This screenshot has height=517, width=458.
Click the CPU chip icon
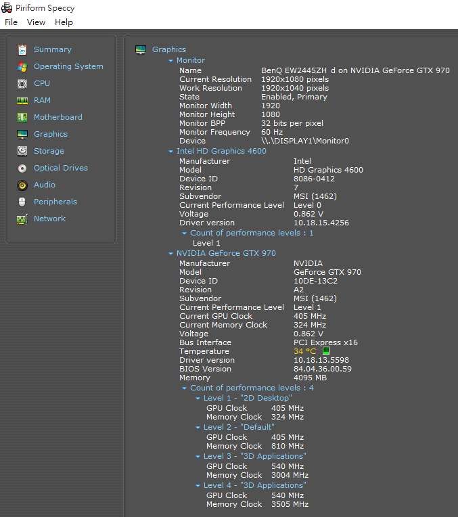[x=22, y=83]
